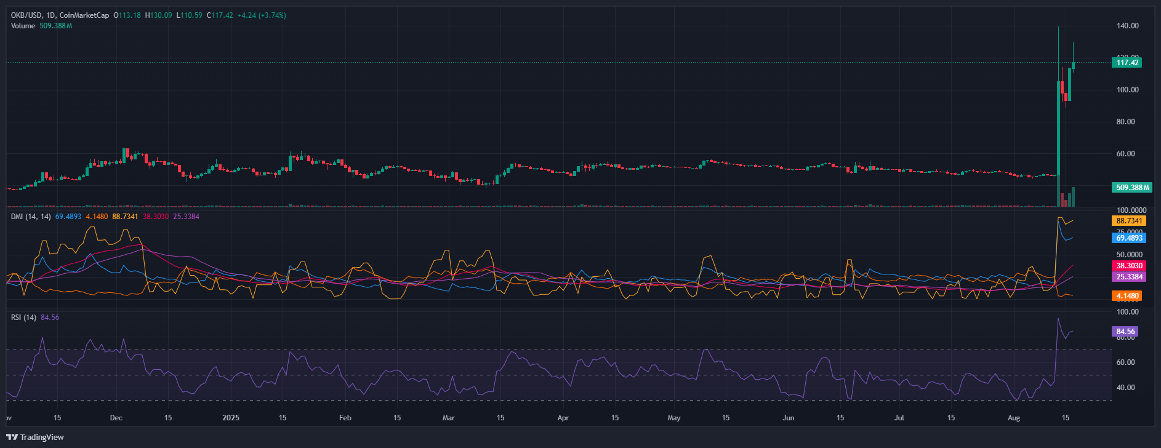Image resolution: width=1161 pixels, height=448 pixels.
Task: Click the 100.00 price axis tick
Action: (x=1128, y=90)
